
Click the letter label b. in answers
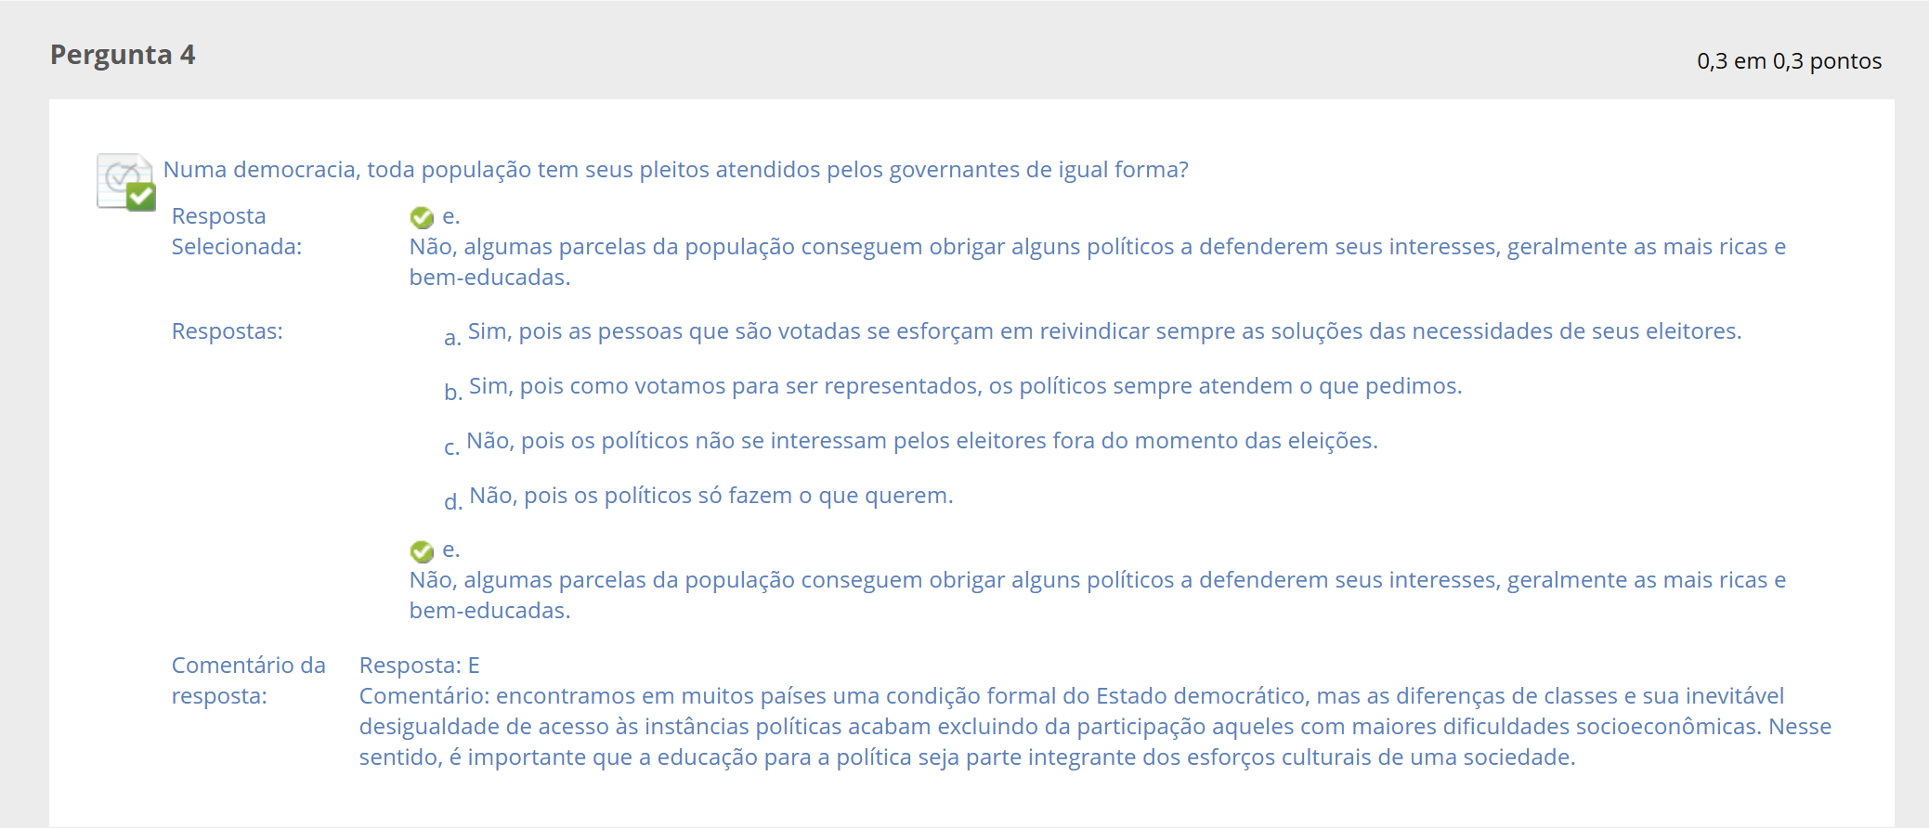tap(453, 392)
